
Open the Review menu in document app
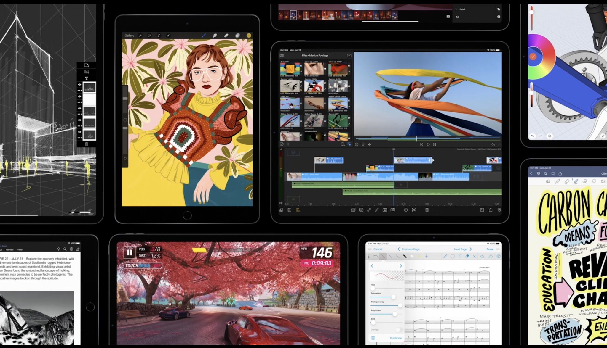coord(9,250)
